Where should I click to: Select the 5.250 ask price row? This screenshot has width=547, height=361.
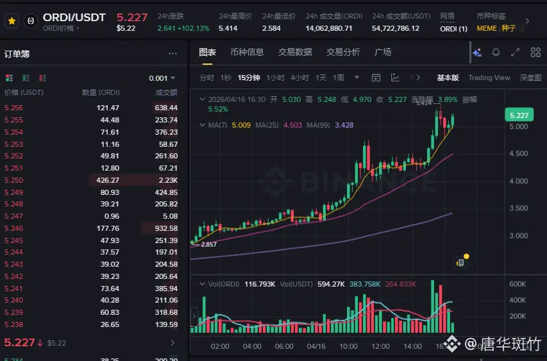click(90, 180)
